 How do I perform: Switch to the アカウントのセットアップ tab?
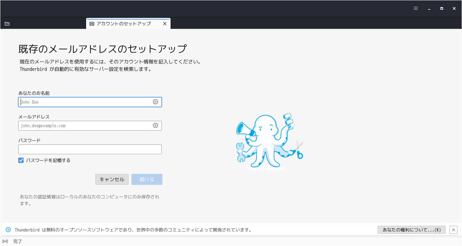(x=128, y=24)
